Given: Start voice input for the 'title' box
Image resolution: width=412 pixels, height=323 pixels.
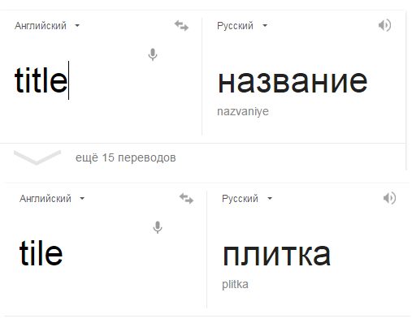Looking at the screenshot, I should pyautogui.click(x=153, y=54).
